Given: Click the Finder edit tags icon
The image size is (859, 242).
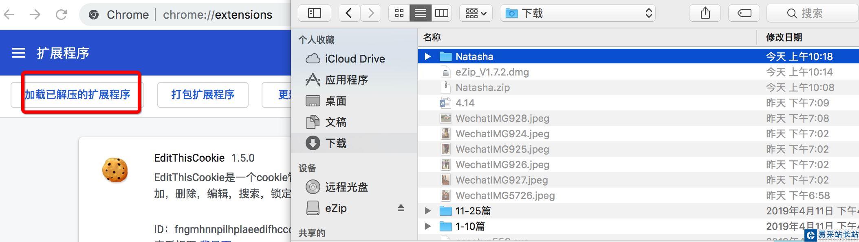Looking at the screenshot, I should (x=744, y=13).
